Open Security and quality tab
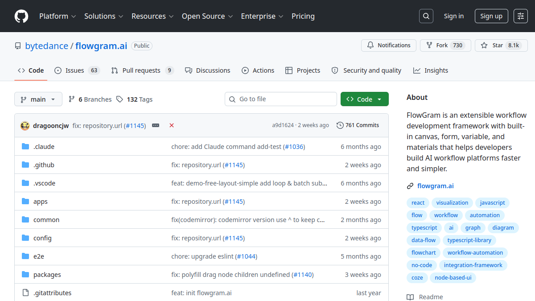 [366, 70]
